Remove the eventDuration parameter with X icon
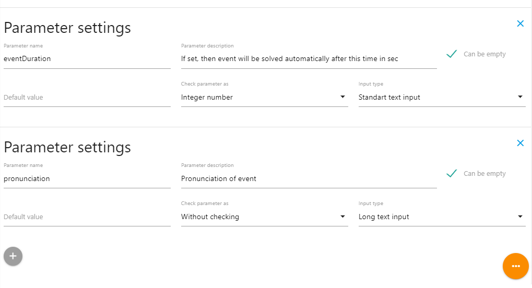The image size is (532, 288). pos(520,23)
